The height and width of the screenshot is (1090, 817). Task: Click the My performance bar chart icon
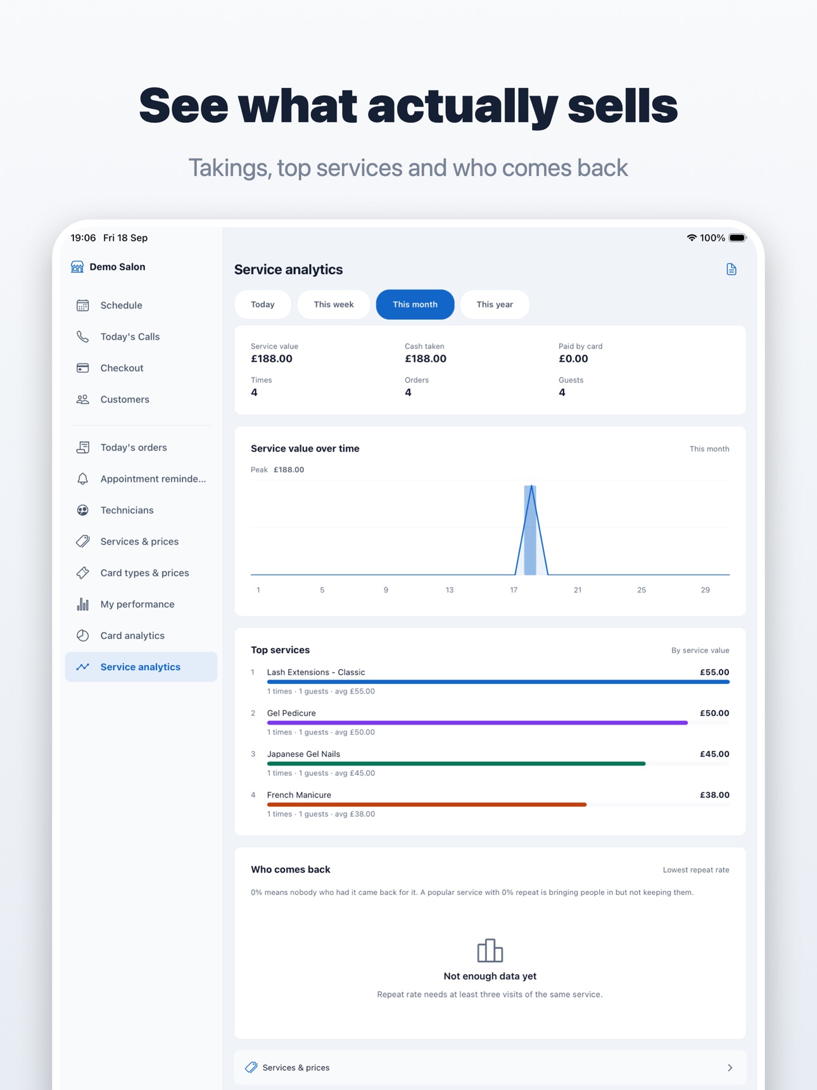(83, 604)
